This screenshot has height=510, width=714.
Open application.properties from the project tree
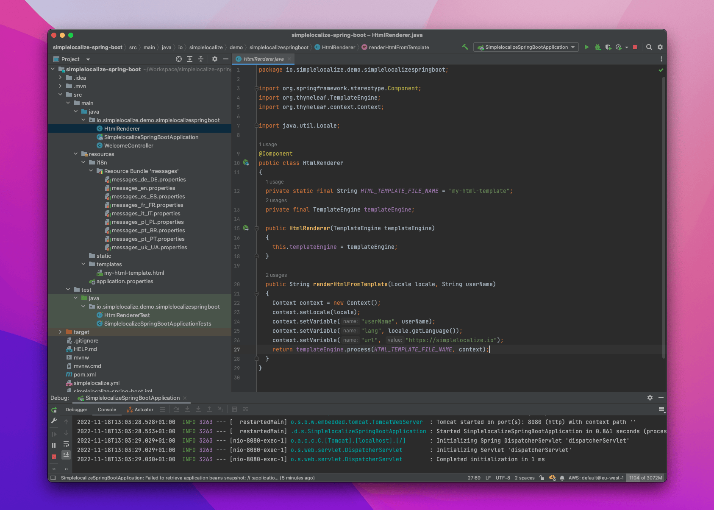(125, 281)
